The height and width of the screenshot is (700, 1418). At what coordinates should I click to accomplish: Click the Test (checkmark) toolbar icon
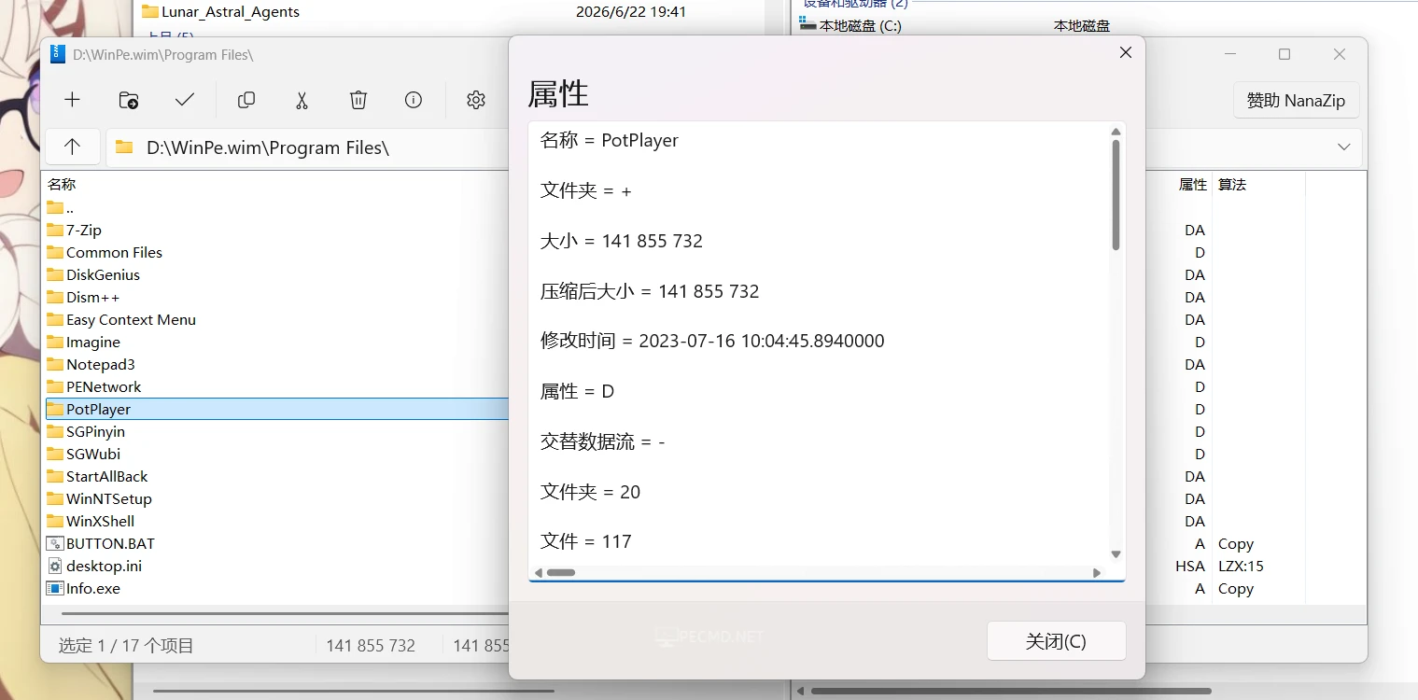(x=185, y=100)
